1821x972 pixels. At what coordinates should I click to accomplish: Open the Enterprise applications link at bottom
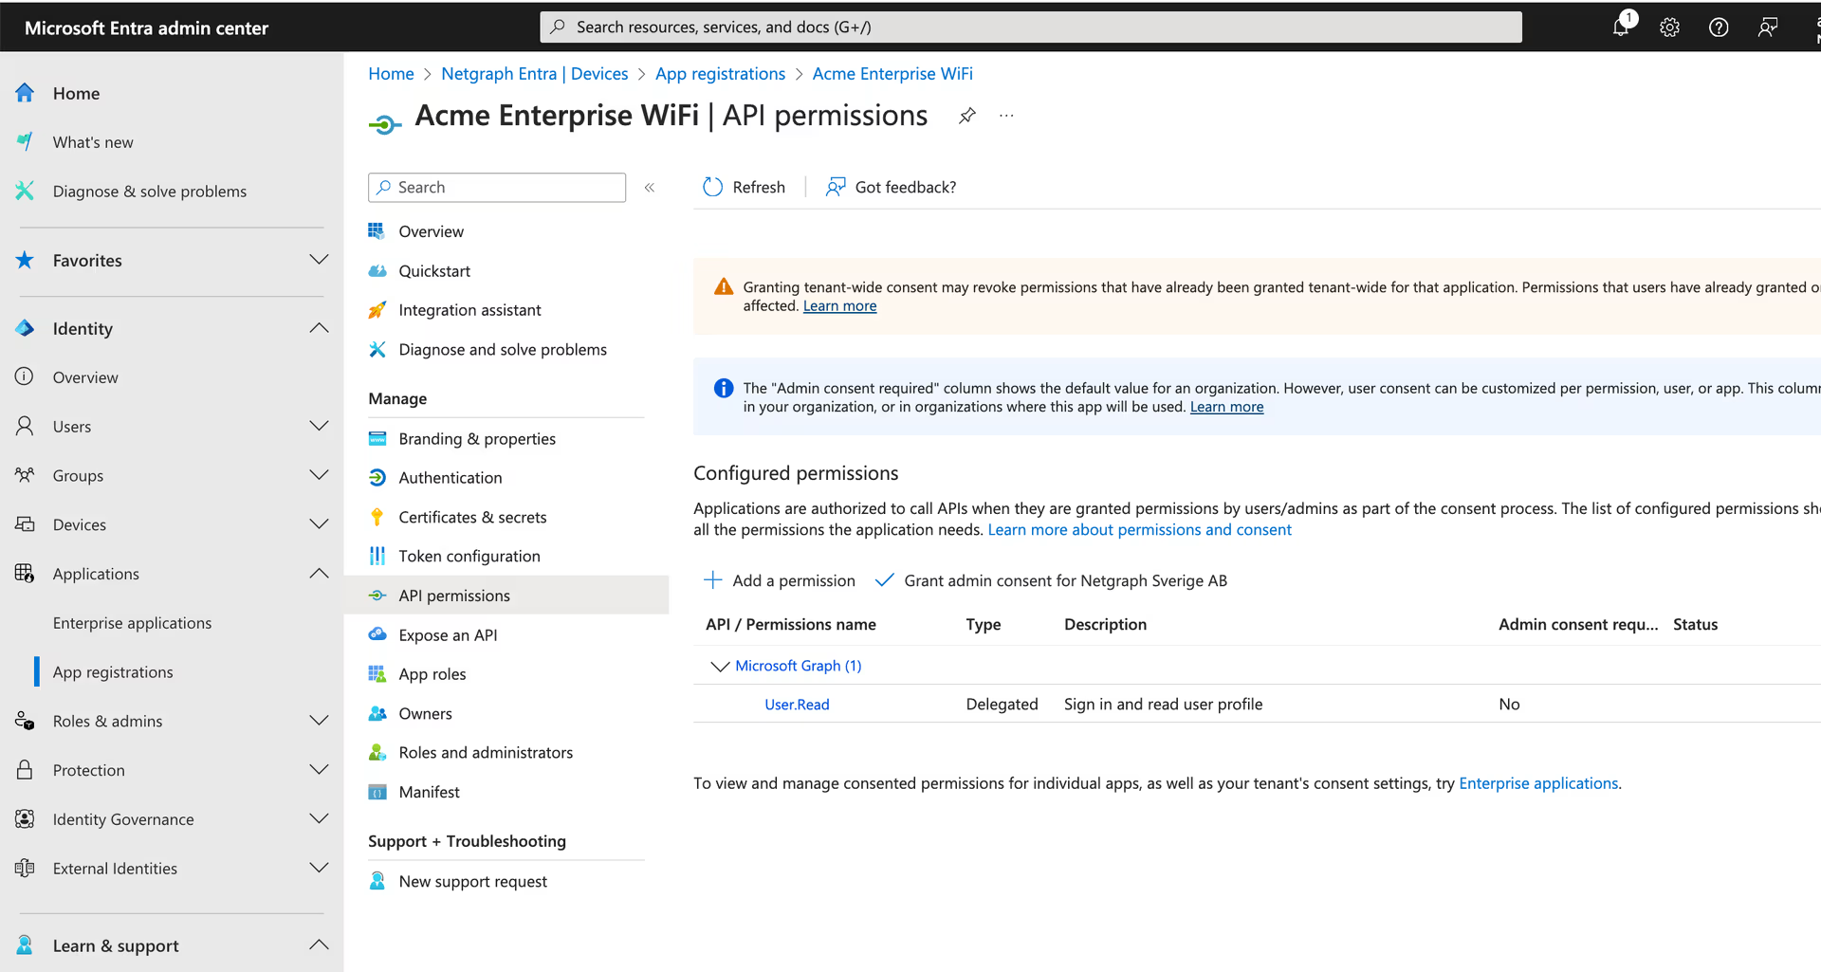(x=1537, y=783)
